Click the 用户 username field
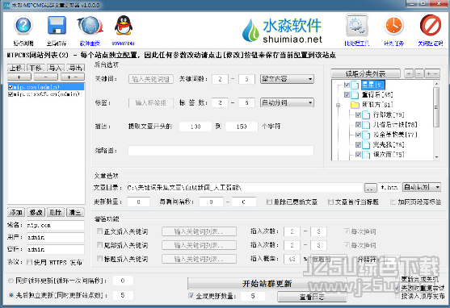The width and height of the screenshot is (450, 308). coord(56,238)
